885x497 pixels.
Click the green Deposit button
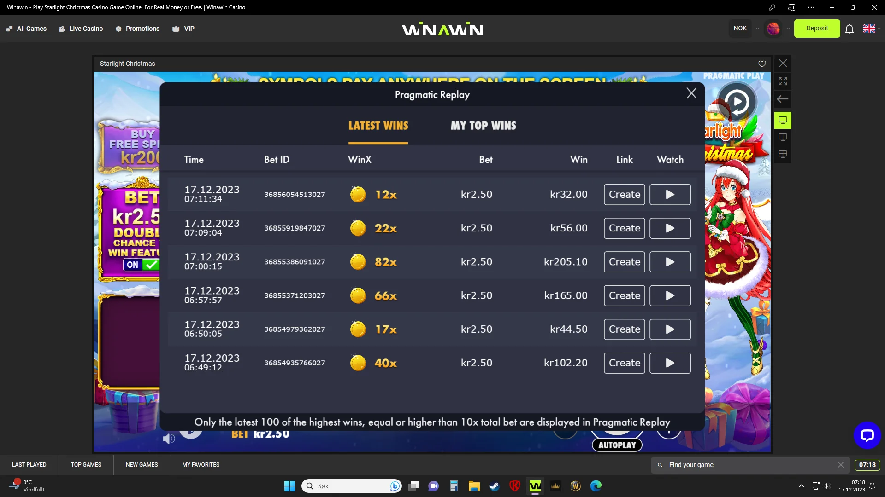pyautogui.click(x=817, y=29)
